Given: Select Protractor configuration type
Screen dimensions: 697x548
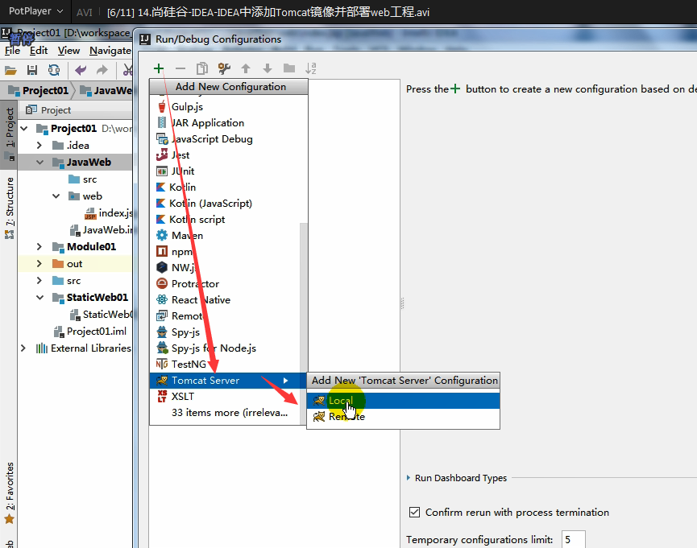Looking at the screenshot, I should point(226,284).
